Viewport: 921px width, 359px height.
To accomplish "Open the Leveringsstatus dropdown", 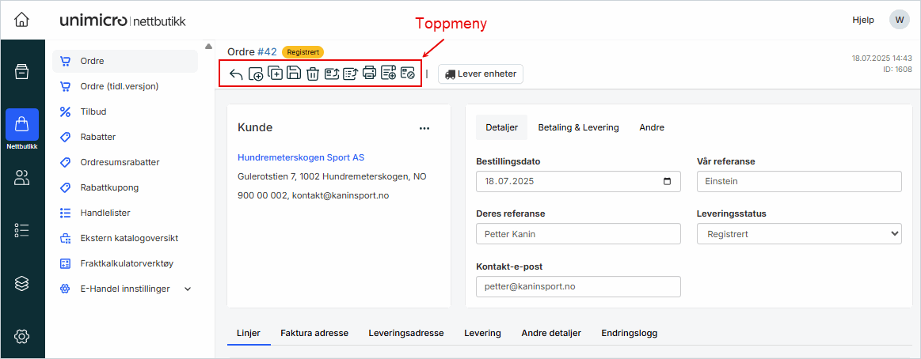I will [x=799, y=234].
